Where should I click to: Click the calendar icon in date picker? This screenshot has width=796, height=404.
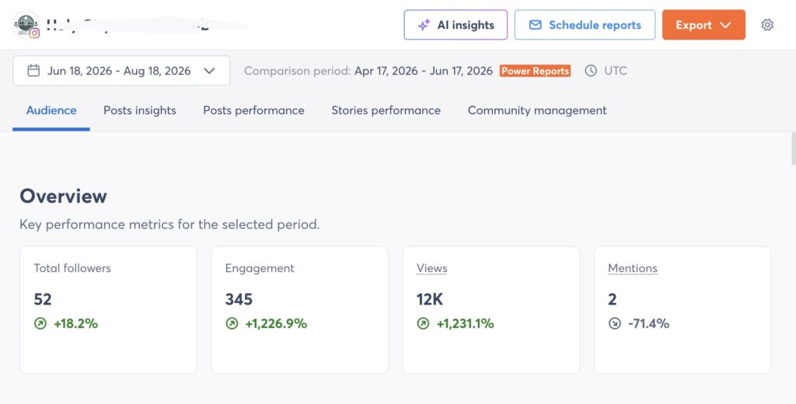(x=33, y=71)
